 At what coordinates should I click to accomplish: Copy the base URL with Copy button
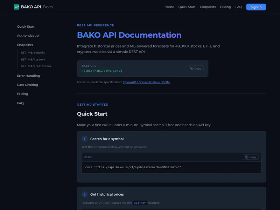pos(196,68)
